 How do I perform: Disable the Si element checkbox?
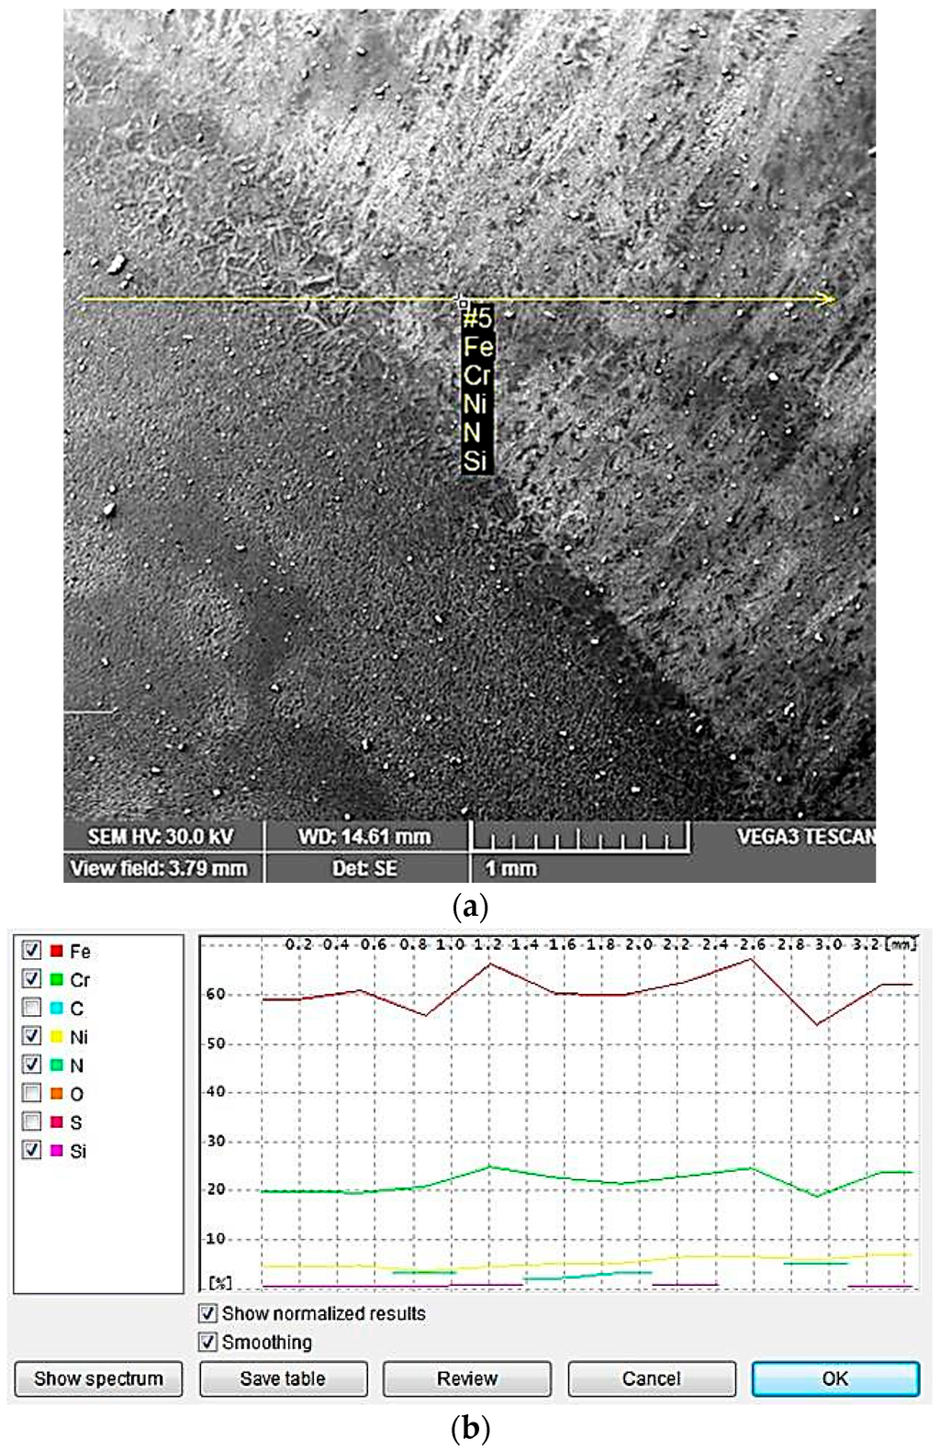point(32,1150)
